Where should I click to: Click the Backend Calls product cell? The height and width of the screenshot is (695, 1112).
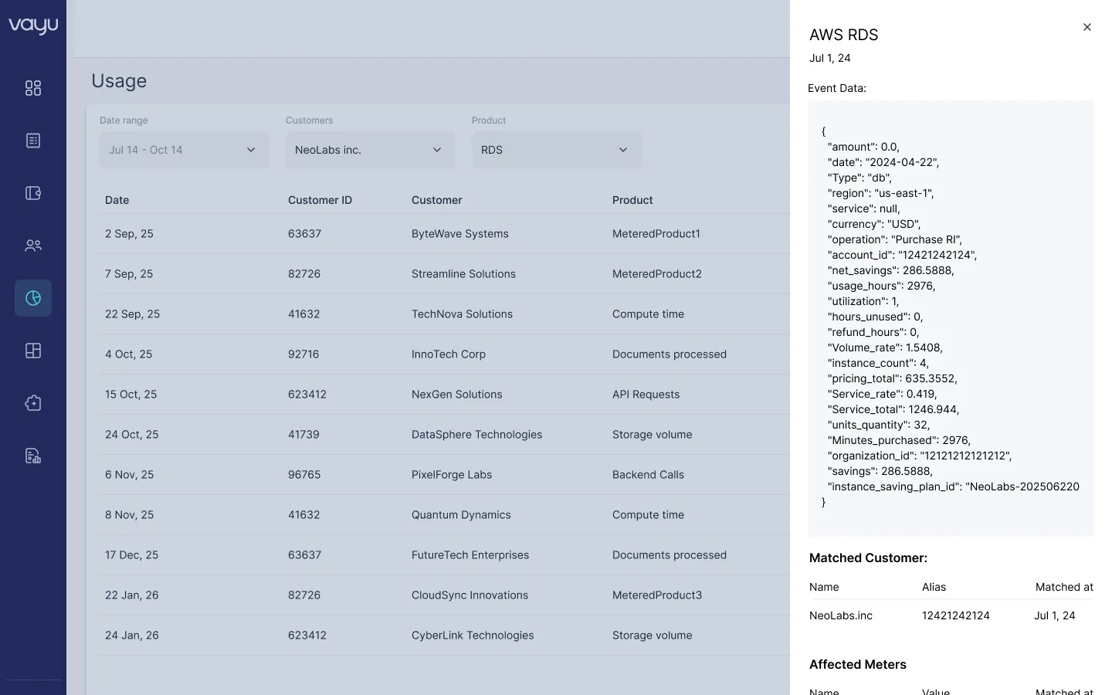point(648,475)
